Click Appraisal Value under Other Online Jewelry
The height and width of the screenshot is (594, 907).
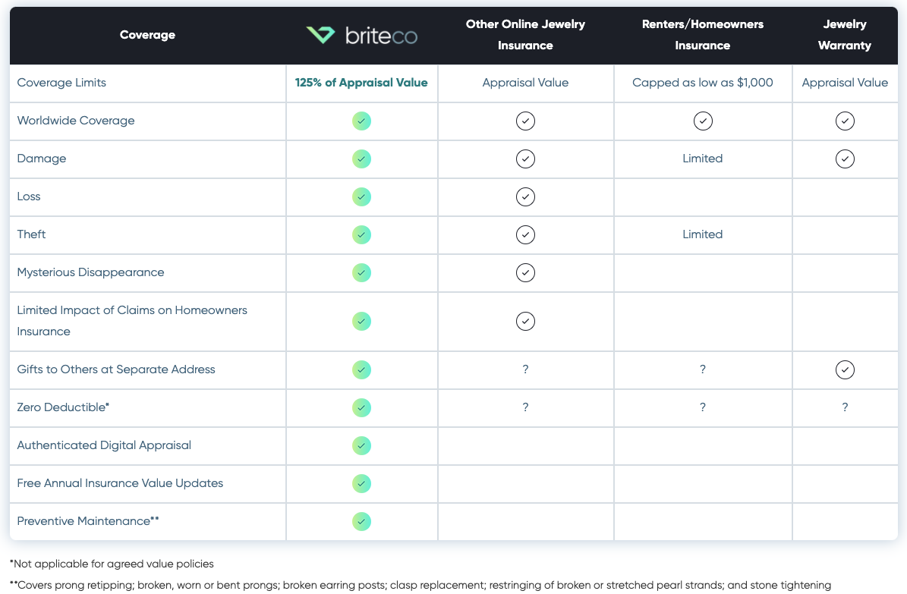tap(525, 83)
